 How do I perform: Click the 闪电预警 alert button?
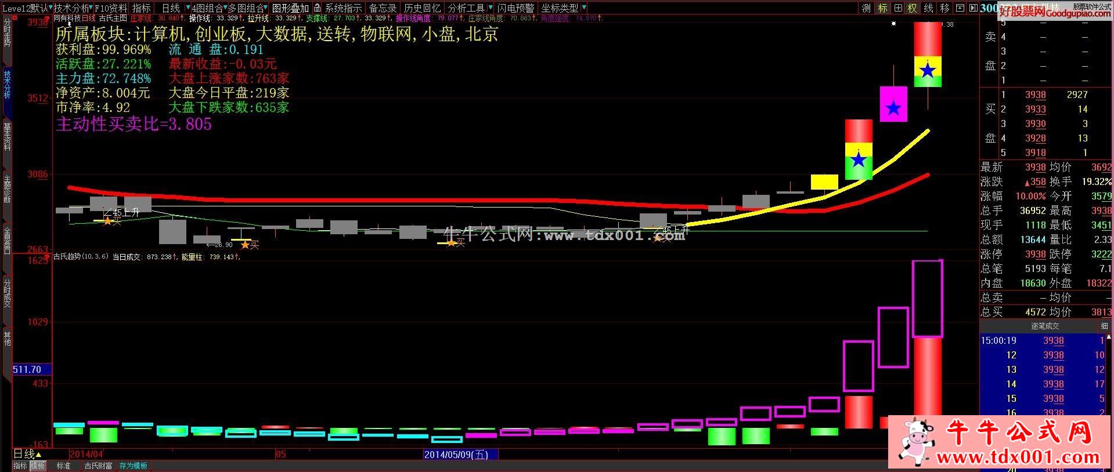pyautogui.click(x=515, y=8)
